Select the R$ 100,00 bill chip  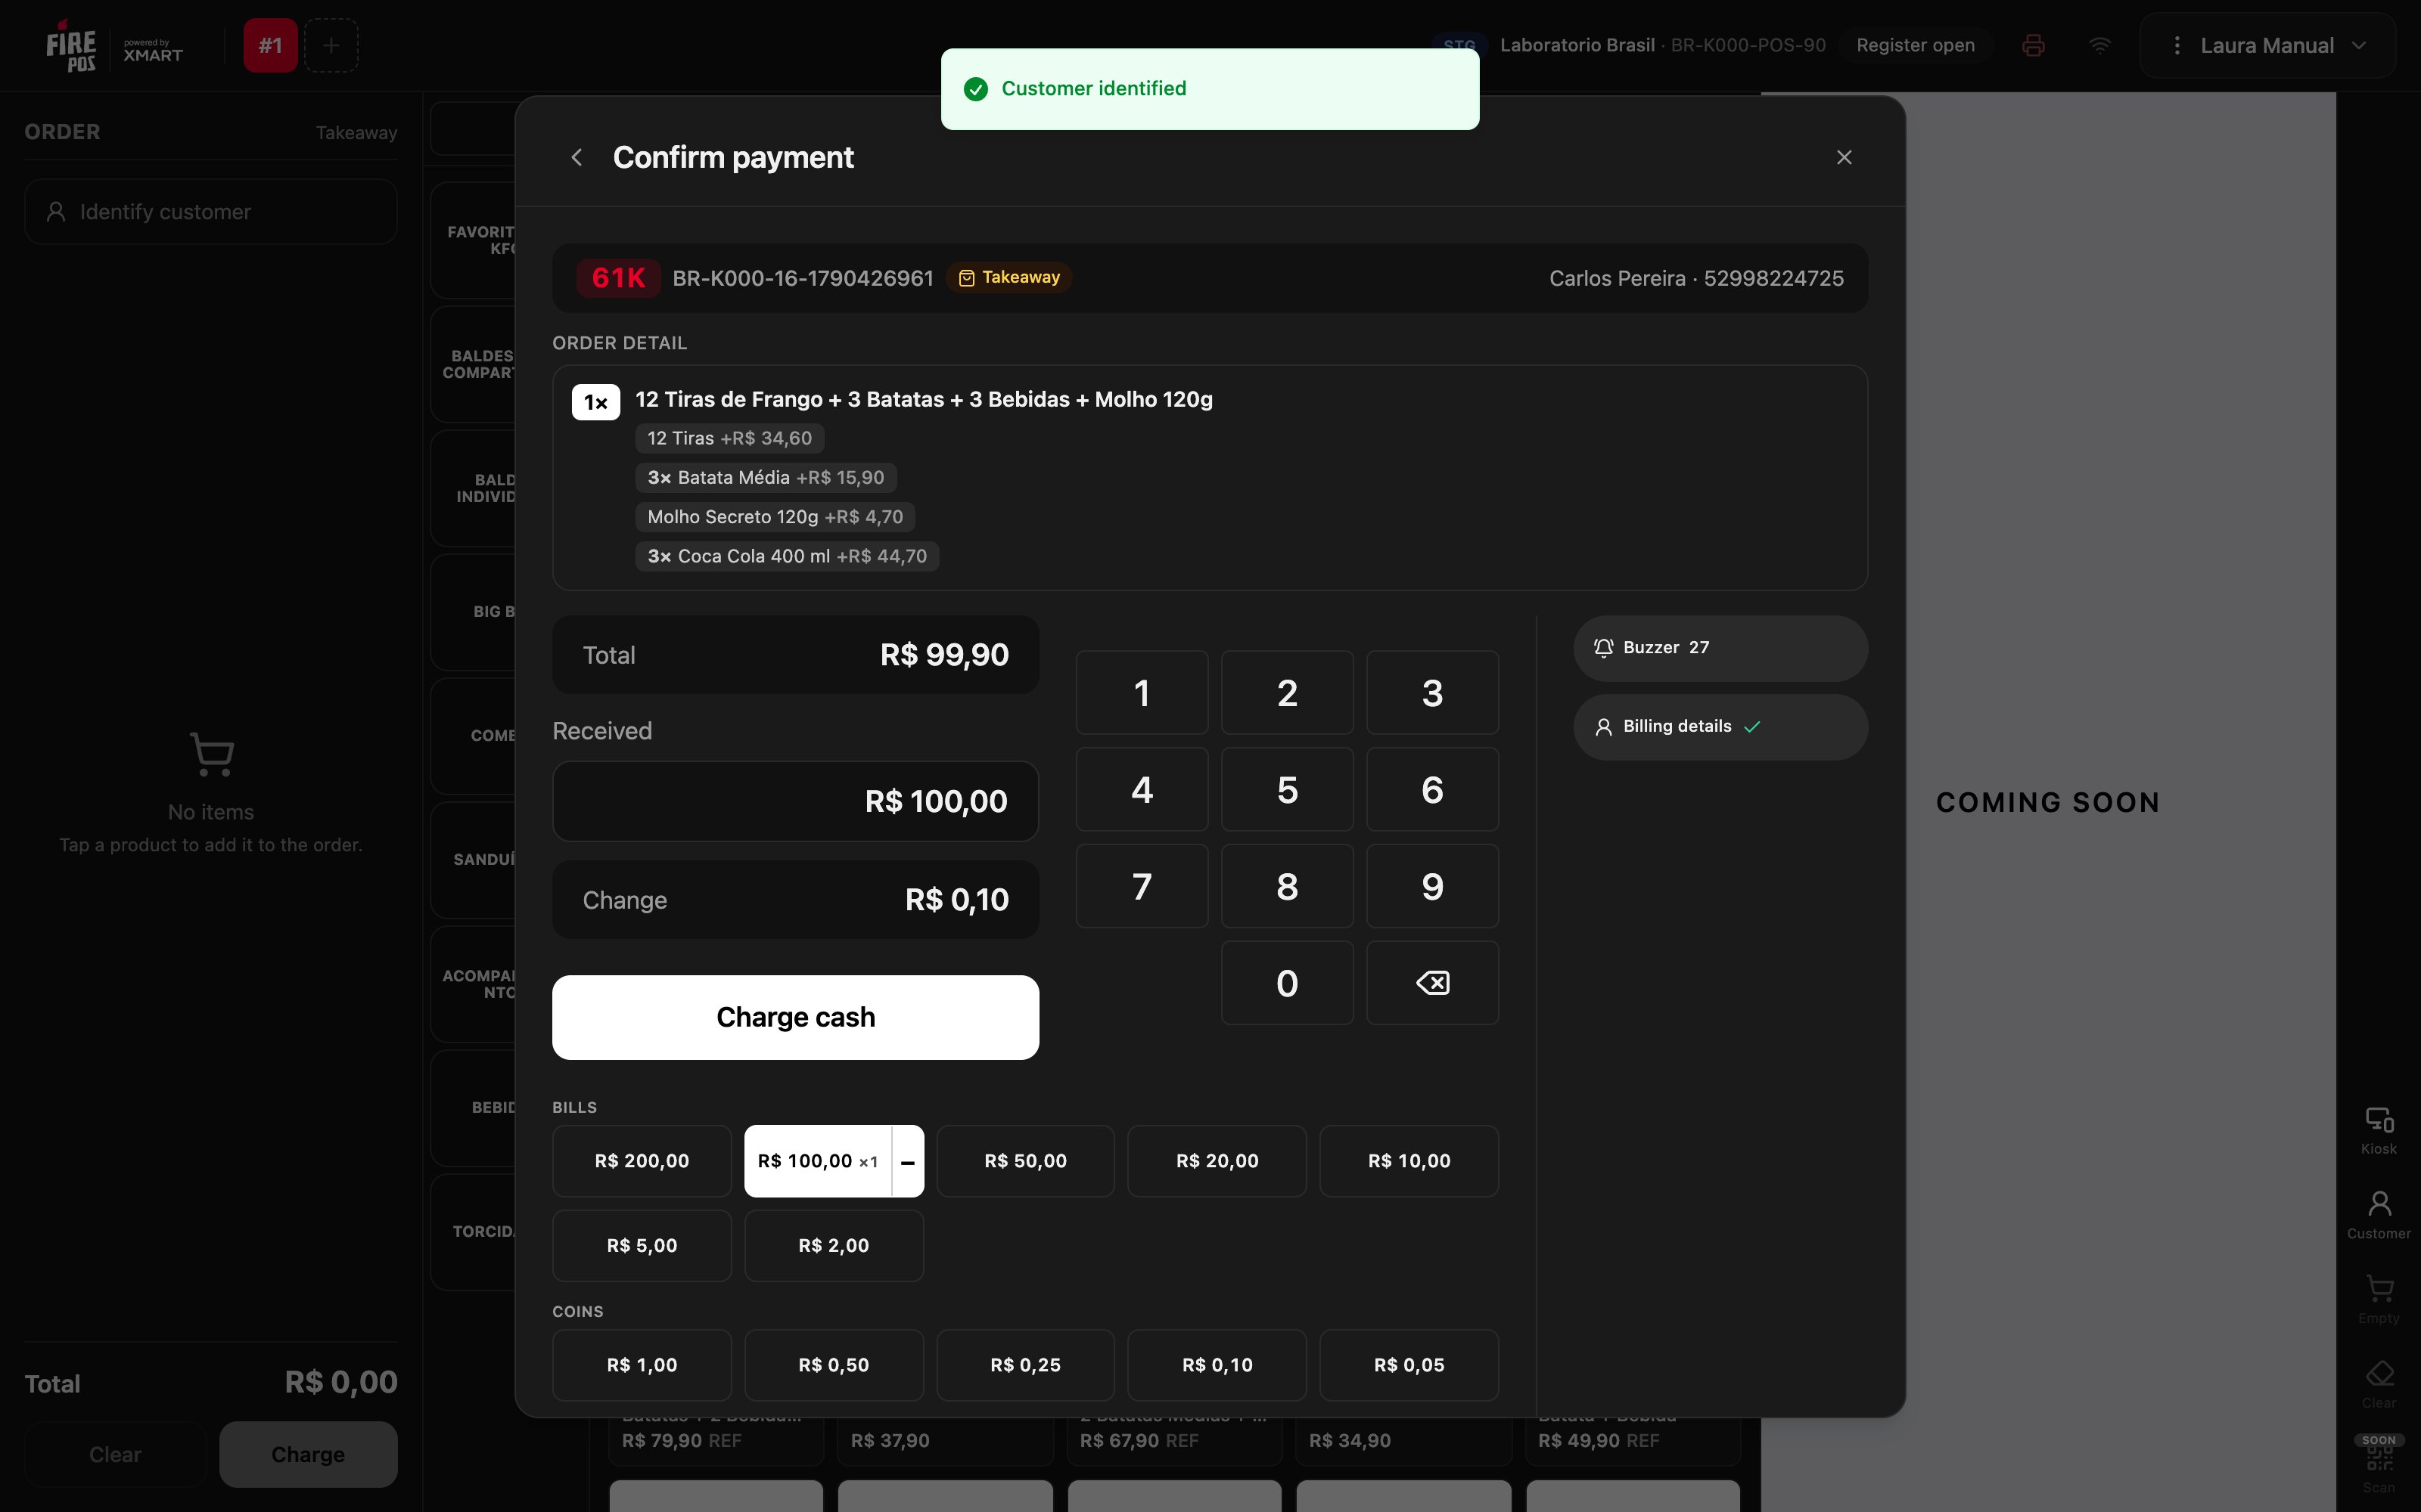tap(817, 1161)
